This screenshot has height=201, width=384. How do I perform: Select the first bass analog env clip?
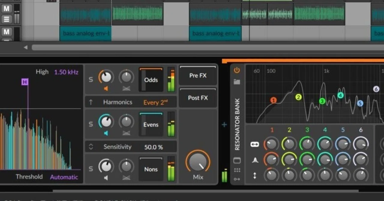click(85, 33)
